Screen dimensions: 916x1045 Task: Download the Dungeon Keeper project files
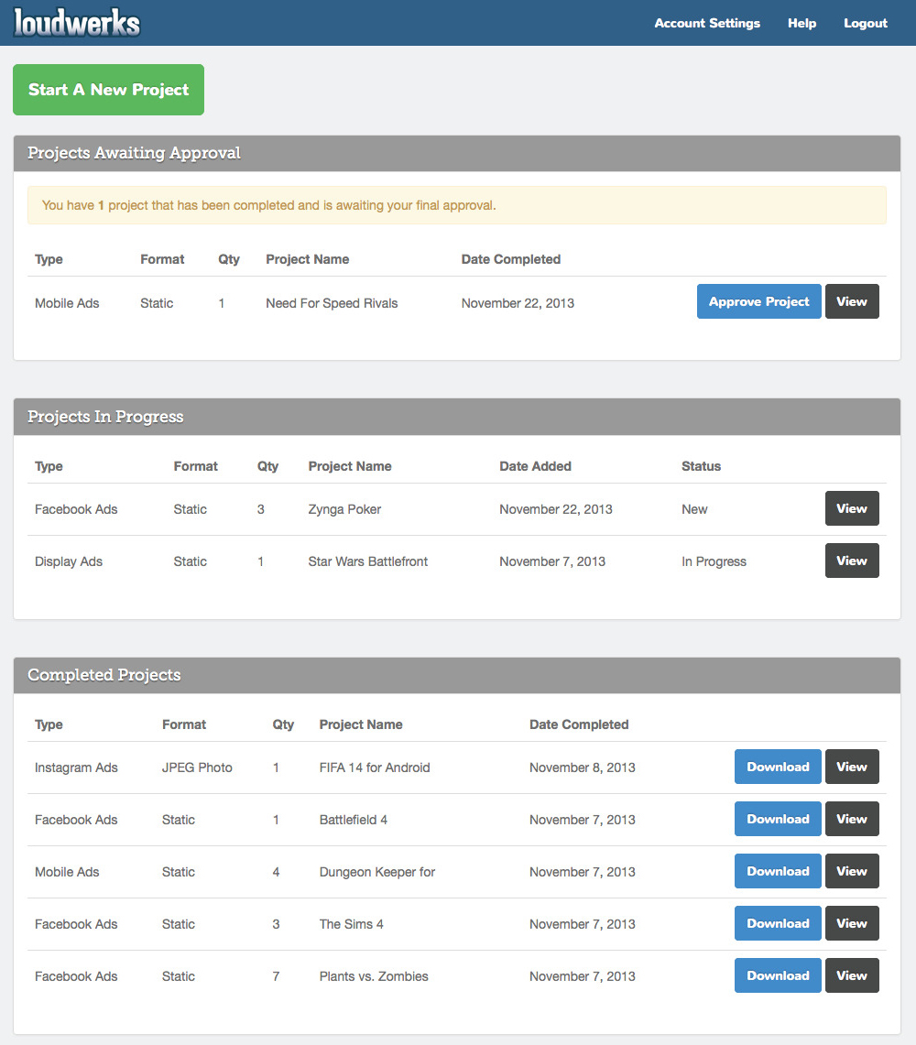pos(778,871)
